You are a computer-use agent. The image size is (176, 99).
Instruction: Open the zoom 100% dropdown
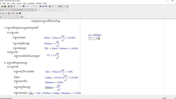pos(64,6)
